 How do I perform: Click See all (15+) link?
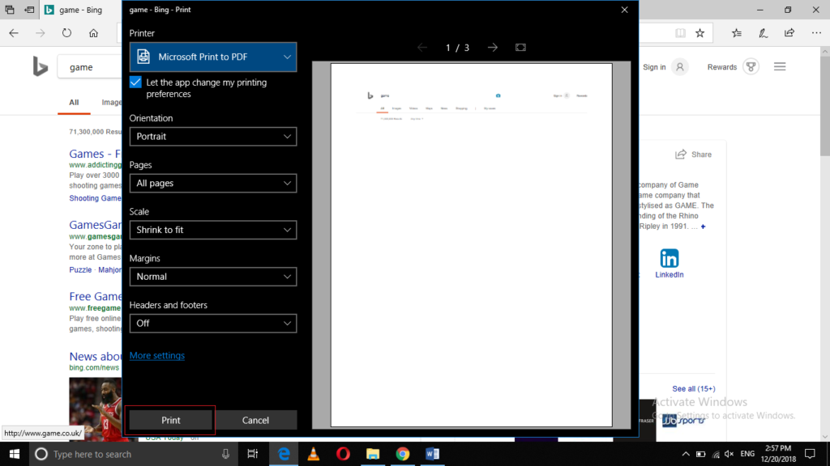pyautogui.click(x=694, y=388)
